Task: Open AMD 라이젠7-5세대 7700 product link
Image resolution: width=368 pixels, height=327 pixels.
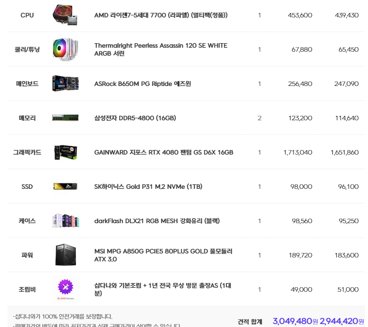Action: point(161,15)
